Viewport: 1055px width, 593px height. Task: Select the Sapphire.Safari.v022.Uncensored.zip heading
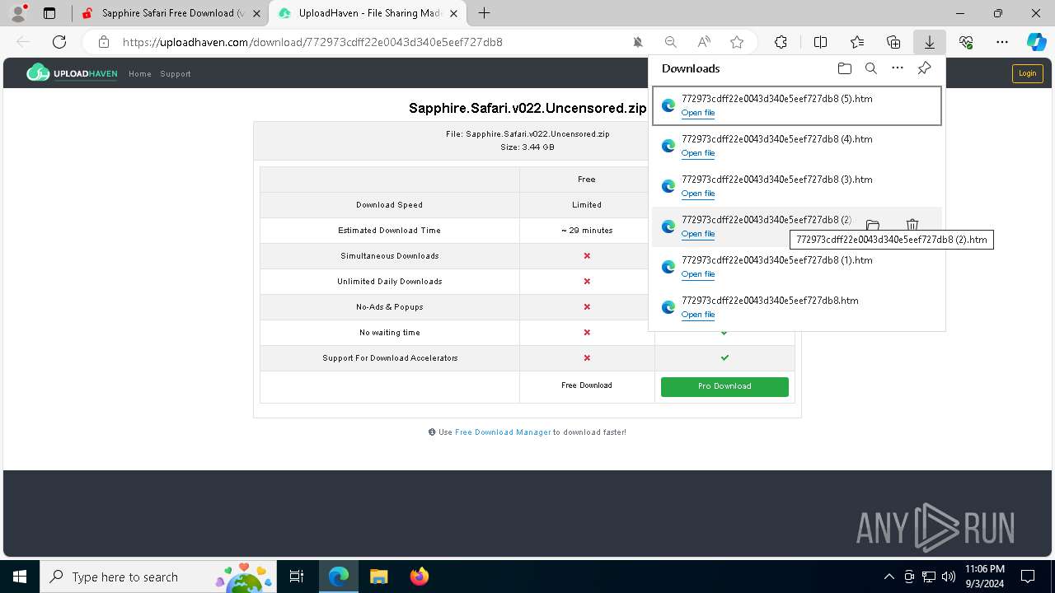pyautogui.click(x=527, y=108)
